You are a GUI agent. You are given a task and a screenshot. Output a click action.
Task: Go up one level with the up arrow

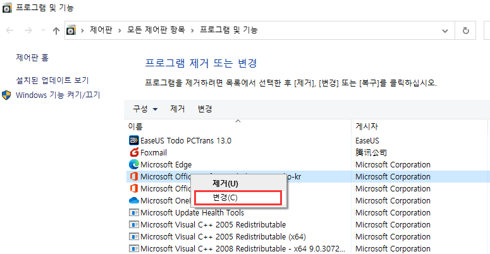pyautogui.click(x=56, y=30)
